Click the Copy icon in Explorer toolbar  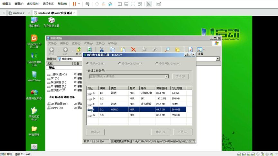pyautogui.click(x=112, y=50)
